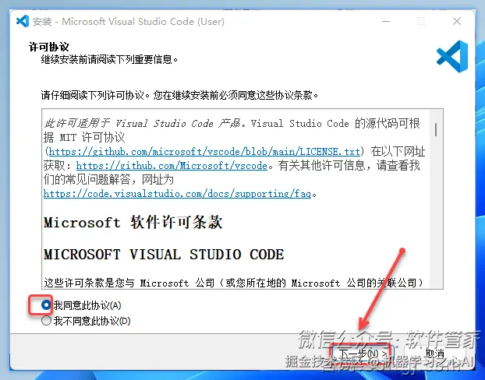Click the 取消 button
485x380 pixels.
[x=435, y=354]
